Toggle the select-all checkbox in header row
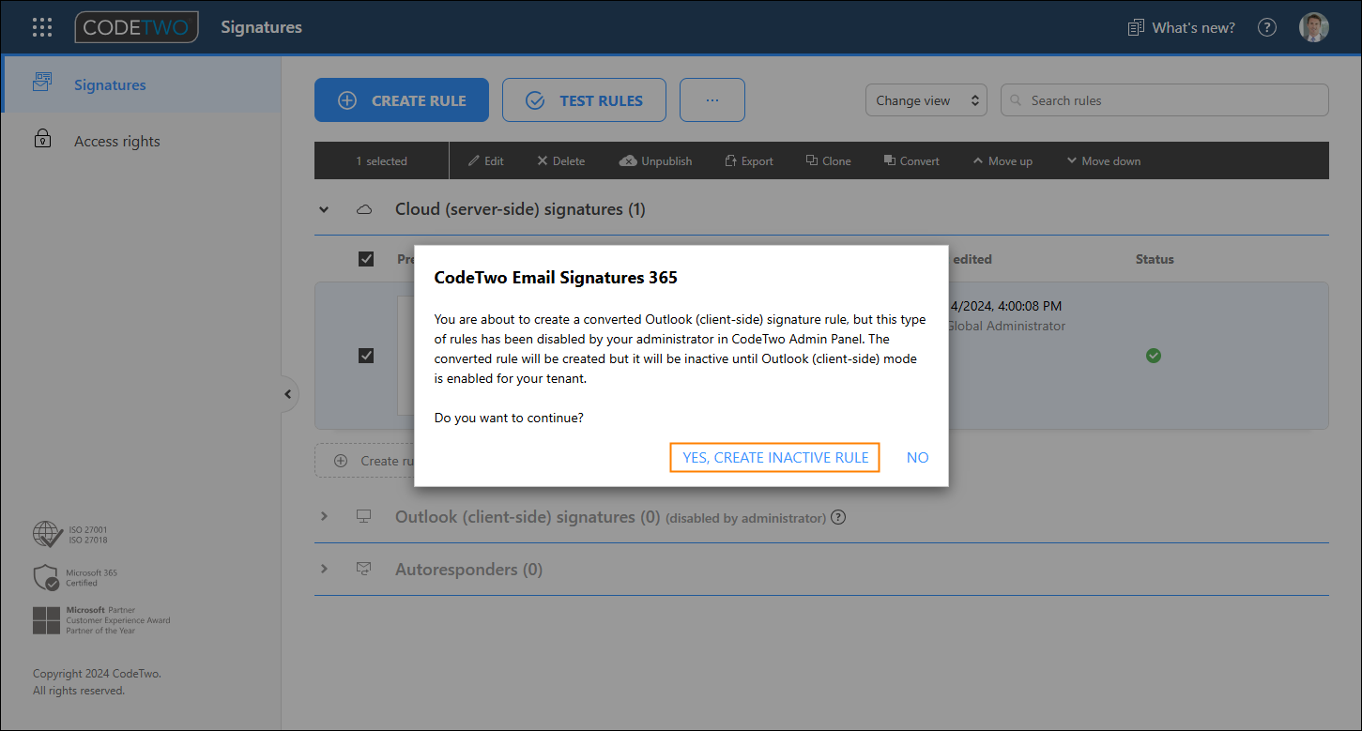The image size is (1362, 731). click(x=366, y=259)
